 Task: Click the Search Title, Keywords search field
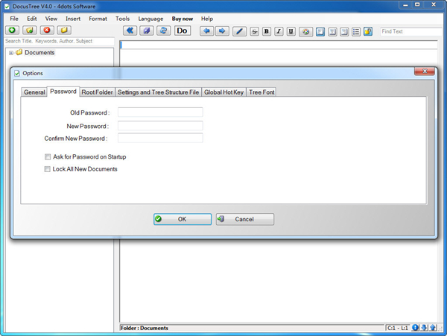60,41
